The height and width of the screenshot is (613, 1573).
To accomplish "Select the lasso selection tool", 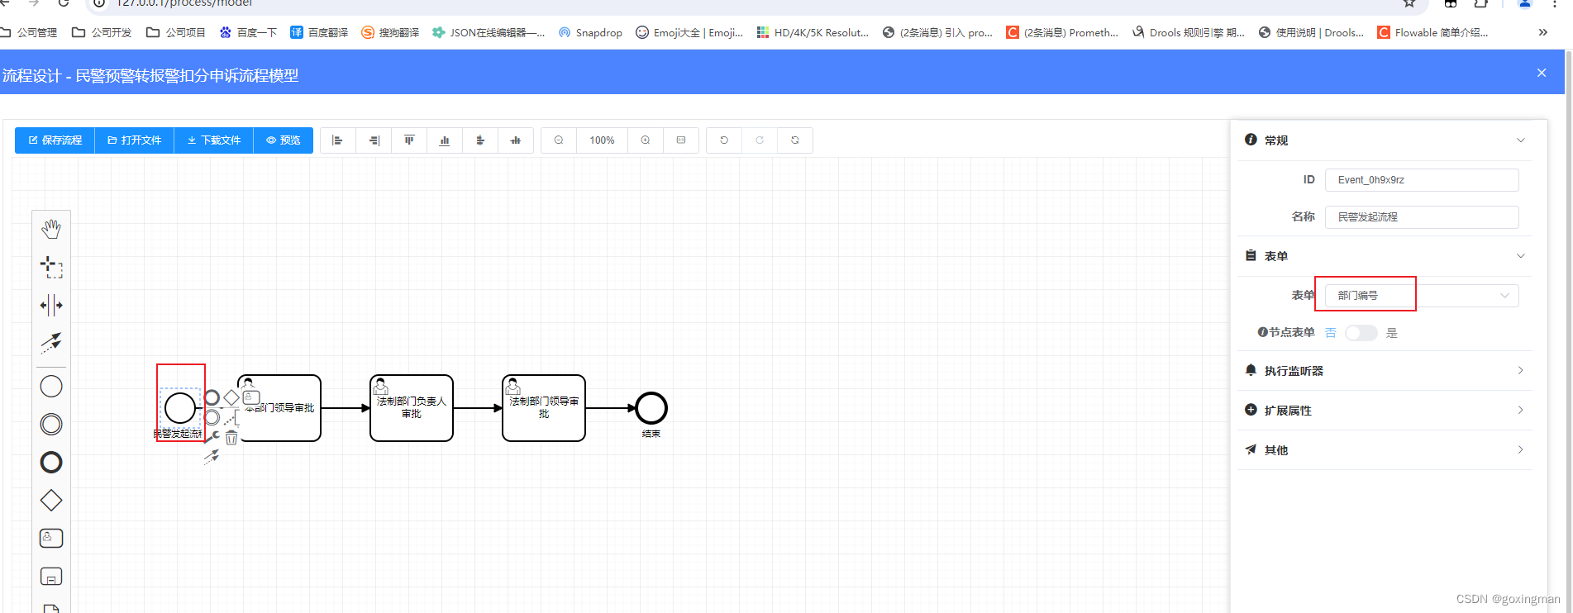I will (51, 267).
